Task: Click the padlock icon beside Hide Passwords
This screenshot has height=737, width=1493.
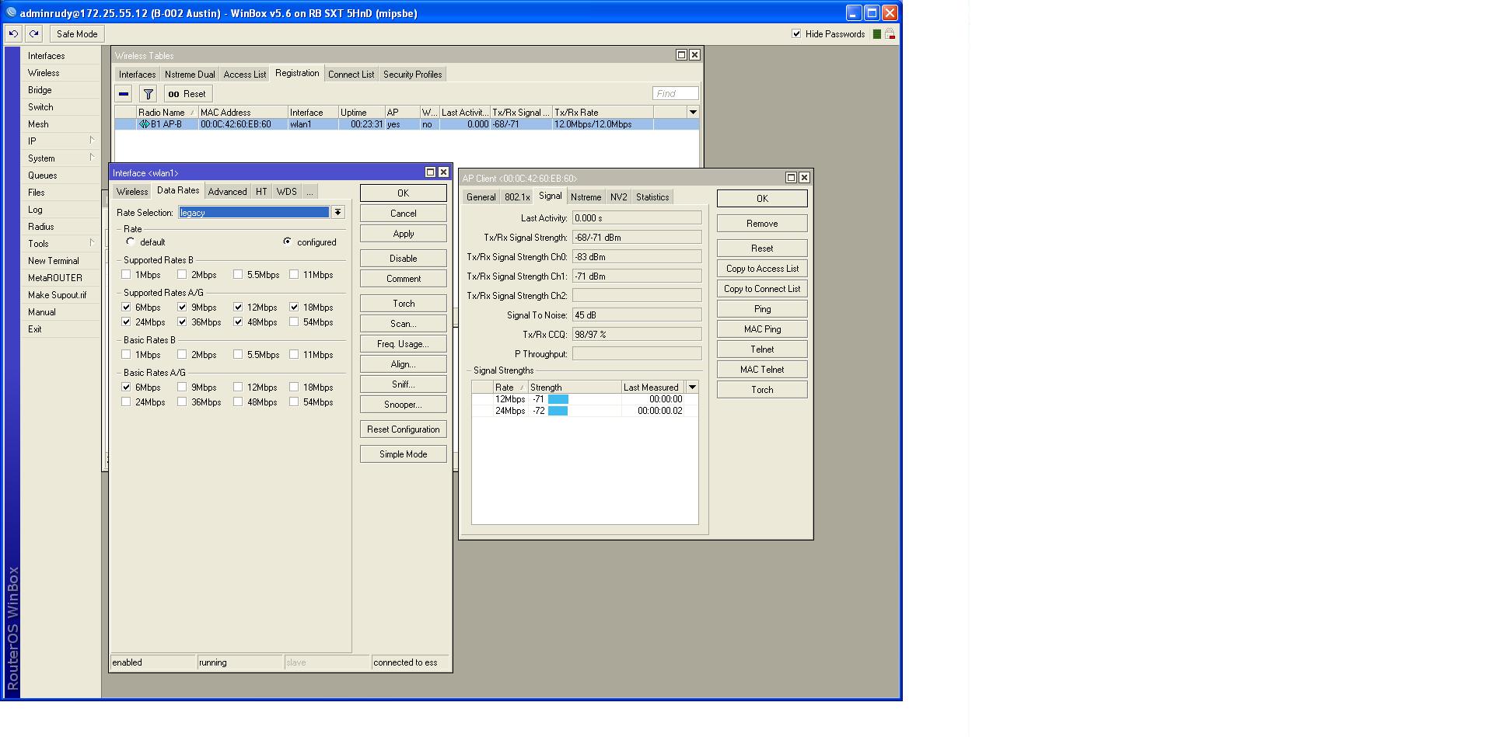Action: pyautogui.click(x=890, y=34)
